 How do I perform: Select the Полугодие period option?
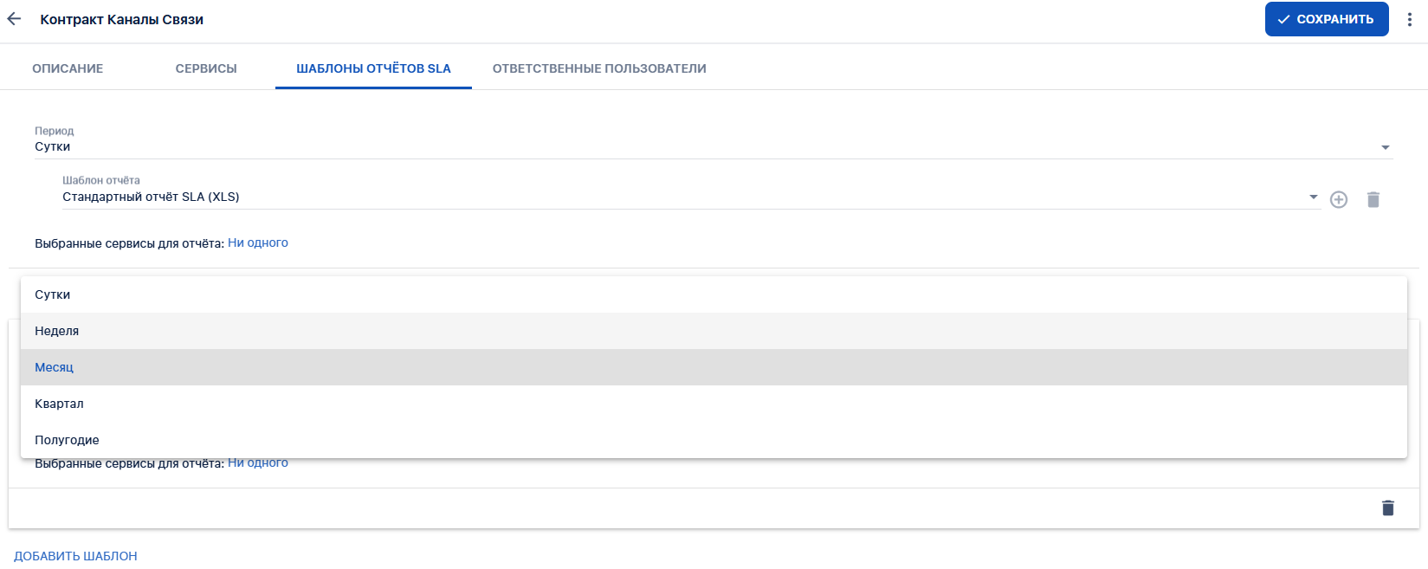(x=68, y=440)
